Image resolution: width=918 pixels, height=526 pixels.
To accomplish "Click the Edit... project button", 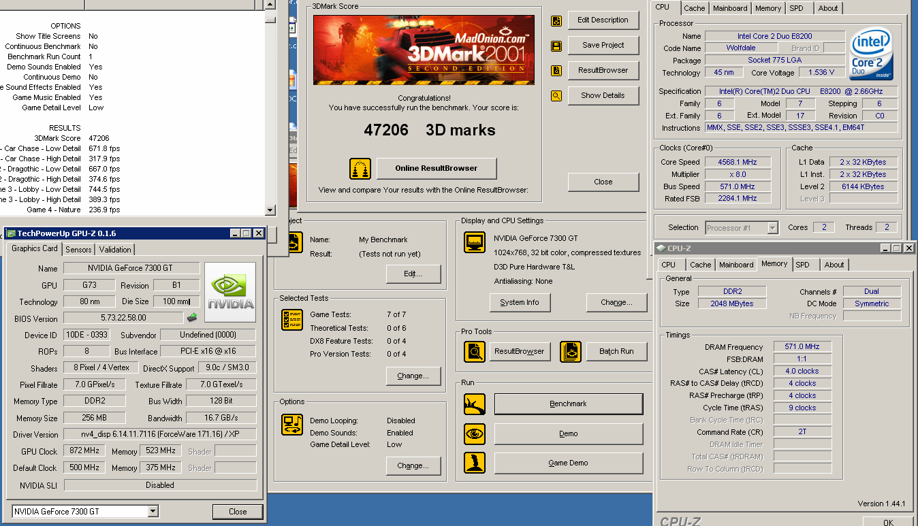I will point(413,274).
